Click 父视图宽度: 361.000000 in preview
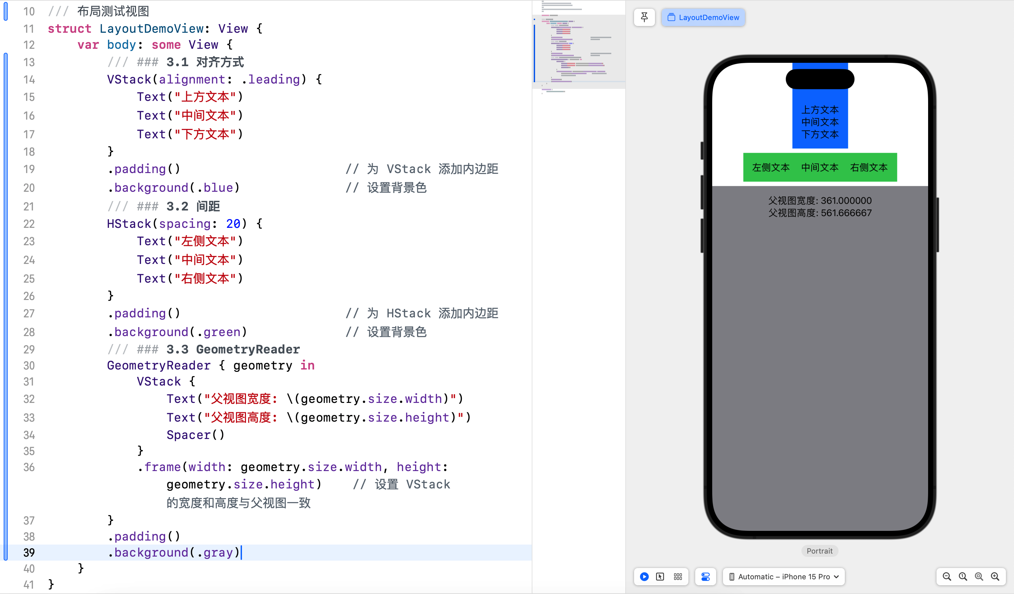 click(820, 200)
